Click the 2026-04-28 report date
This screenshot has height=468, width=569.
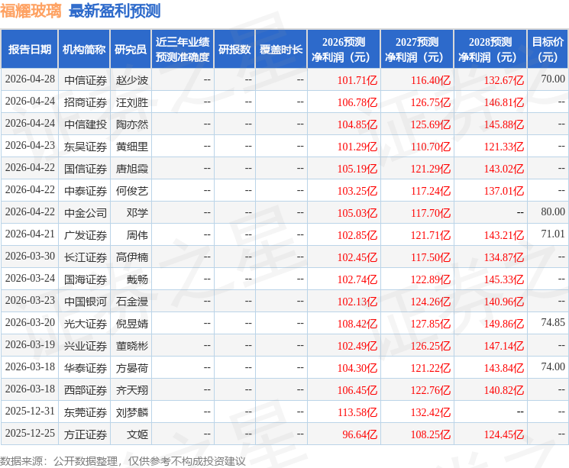(x=30, y=79)
